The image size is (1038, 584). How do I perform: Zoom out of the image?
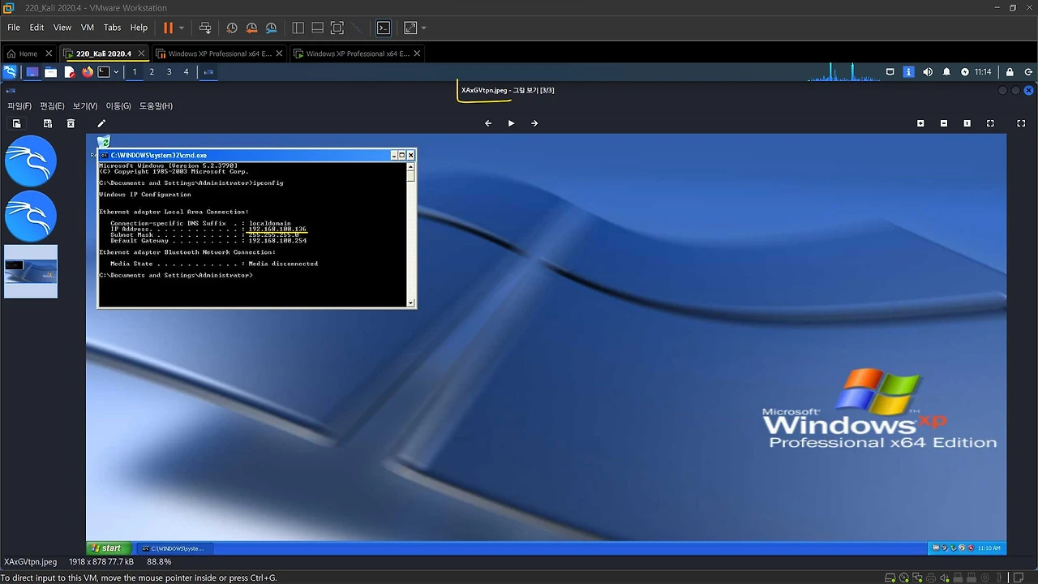pyautogui.click(x=944, y=123)
